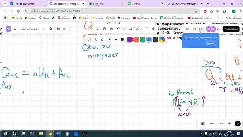This screenshot has height=137, width=243.
Task: Open 'Все закладки' bookmarks folder
Action: 233,18
